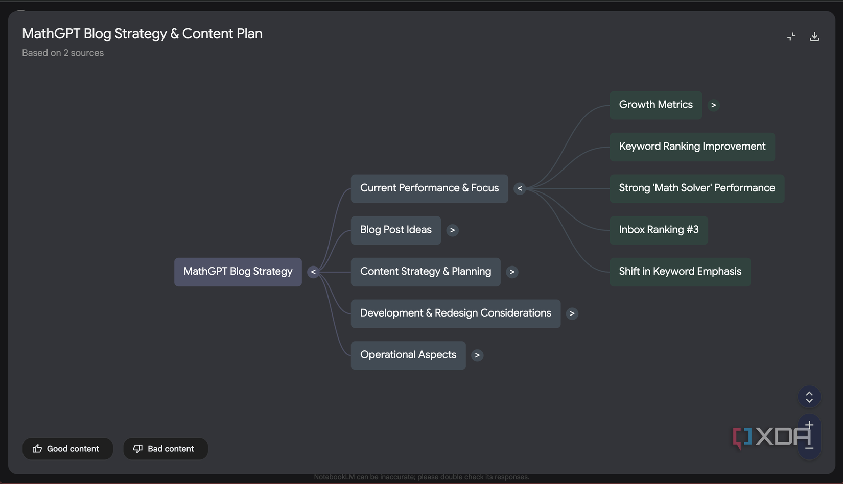This screenshot has width=843, height=484.
Task: Expand the Growth Metrics node arrow
Action: click(714, 105)
